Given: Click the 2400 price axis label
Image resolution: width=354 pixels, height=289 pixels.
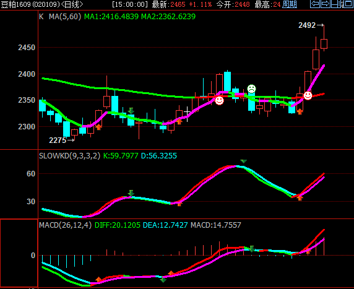Looking at the screenshot, I should click(27, 74).
